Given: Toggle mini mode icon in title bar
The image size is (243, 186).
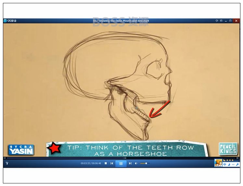Looking at the screenshot, I should (x=221, y=21).
